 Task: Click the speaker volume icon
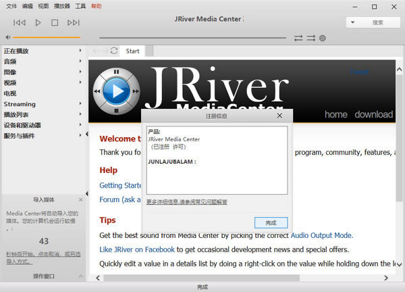pyautogui.click(x=7, y=37)
